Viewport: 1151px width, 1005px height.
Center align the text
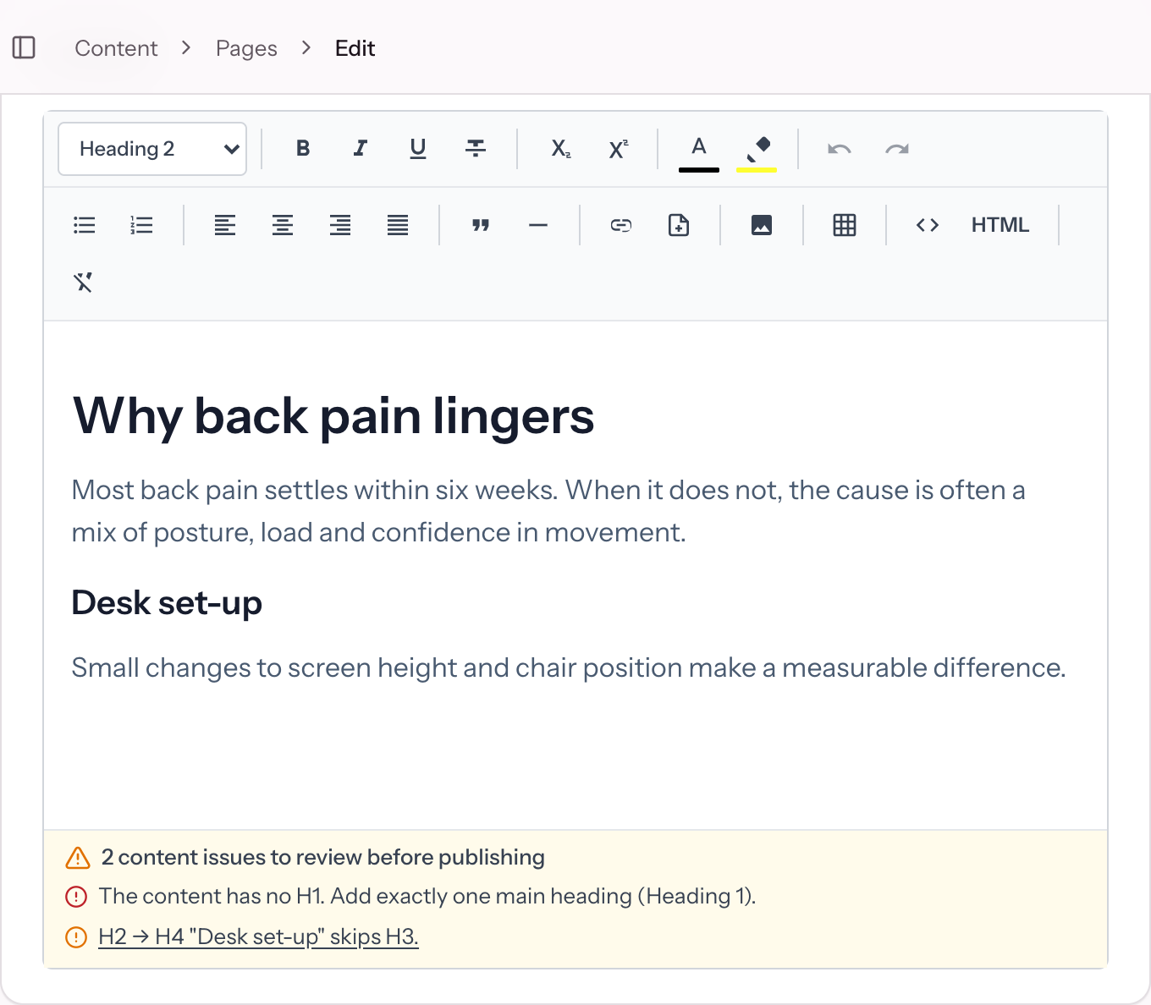pos(283,225)
